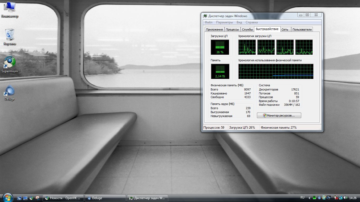360x202 pixels.
Task: Open the Параметры menu
Action: click(225, 22)
